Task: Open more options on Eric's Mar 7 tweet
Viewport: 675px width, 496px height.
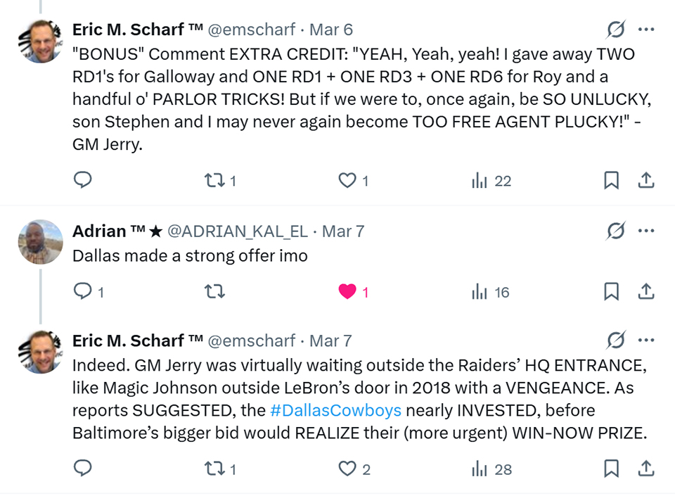Action: point(645,341)
